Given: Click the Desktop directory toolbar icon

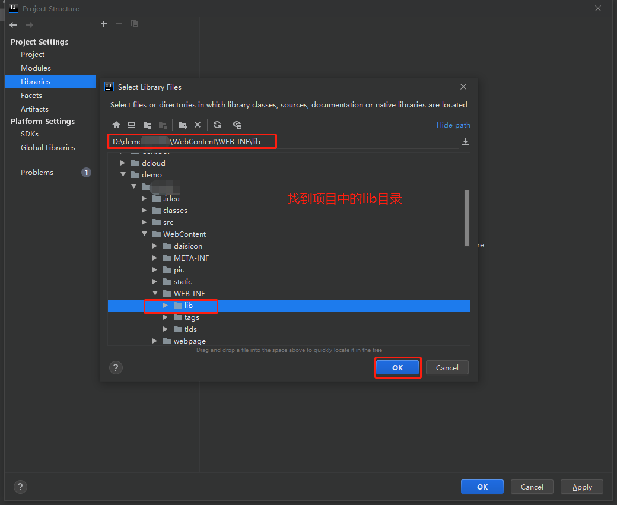Looking at the screenshot, I should point(132,125).
